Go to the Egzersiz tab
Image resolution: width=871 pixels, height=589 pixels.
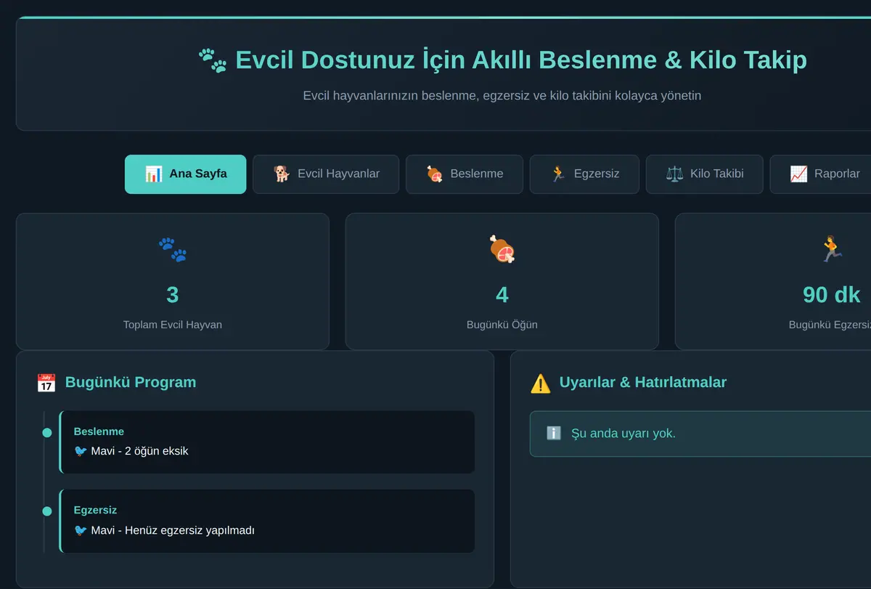tap(584, 174)
